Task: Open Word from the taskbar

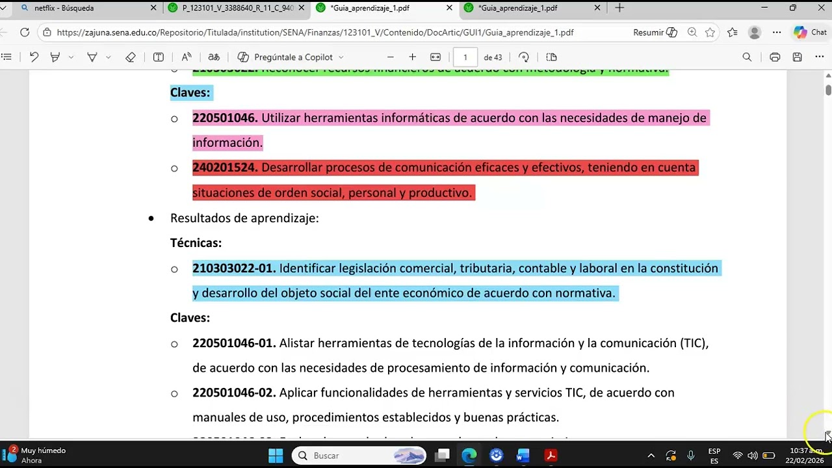Action: coord(524,456)
